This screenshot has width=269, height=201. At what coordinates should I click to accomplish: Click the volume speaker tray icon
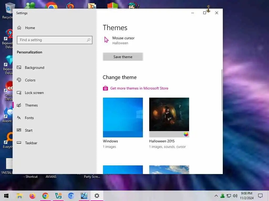click(235, 196)
